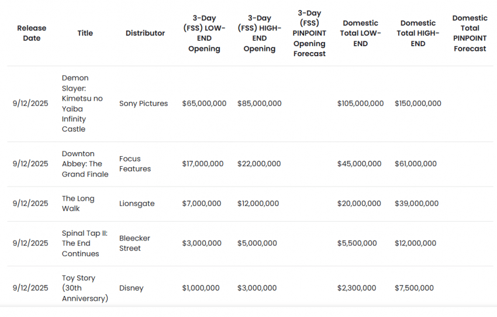
Task: Click the Domestic Total LOW-END header
Action: [x=360, y=33]
